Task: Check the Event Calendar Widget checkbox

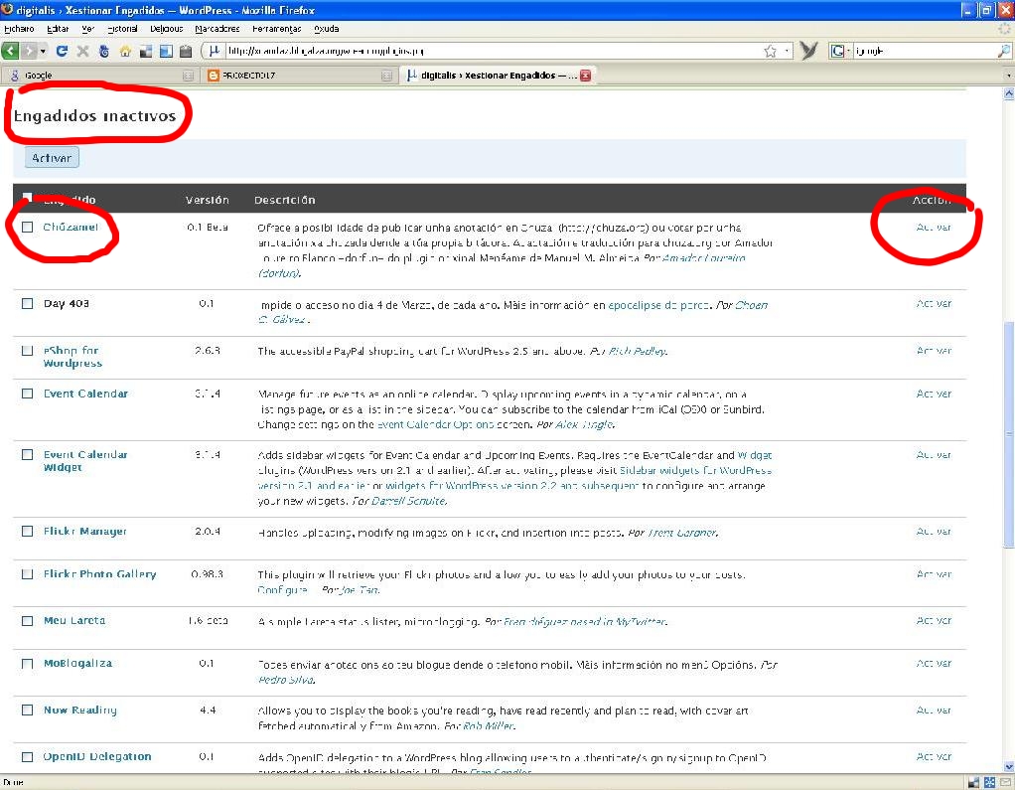Action: (x=27, y=454)
